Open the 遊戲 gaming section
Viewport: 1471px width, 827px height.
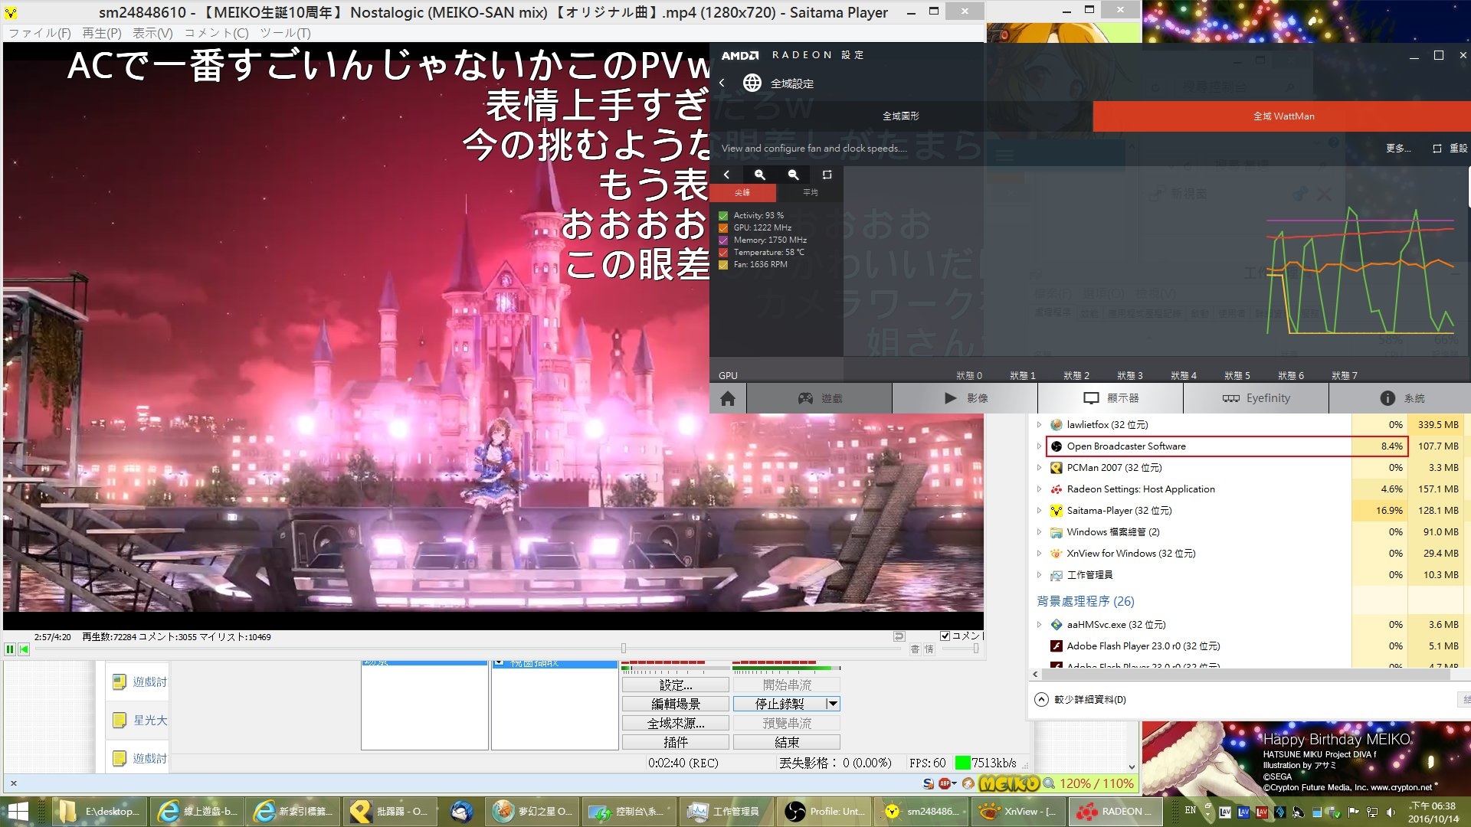point(820,398)
